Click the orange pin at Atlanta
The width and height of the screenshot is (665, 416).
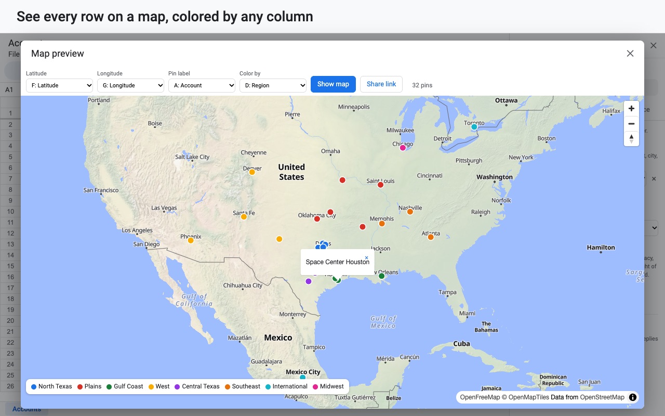point(431,237)
